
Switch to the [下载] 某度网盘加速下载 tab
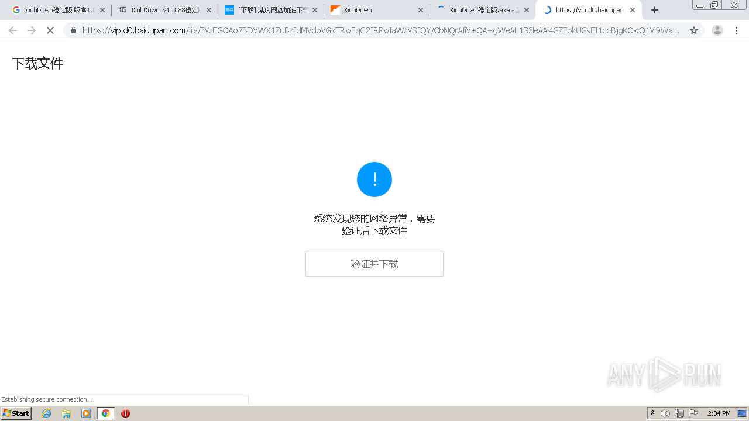click(x=271, y=10)
